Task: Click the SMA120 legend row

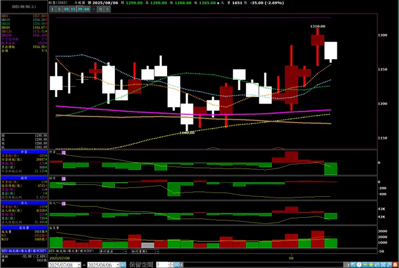Action: coord(24,31)
